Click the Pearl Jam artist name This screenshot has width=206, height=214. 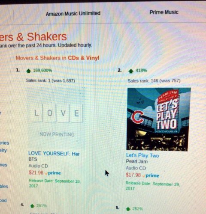[x=137, y=161]
